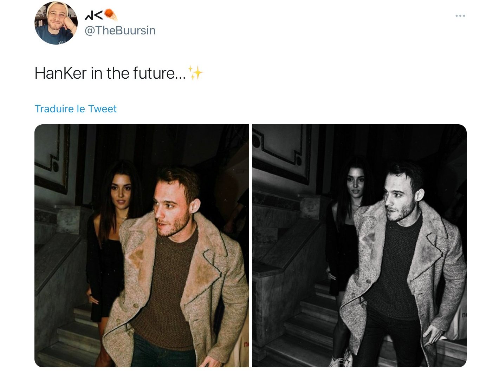Screen dimensions: 486x374
Task: Click the tweet text HanKer in the future
Action: tap(110, 73)
